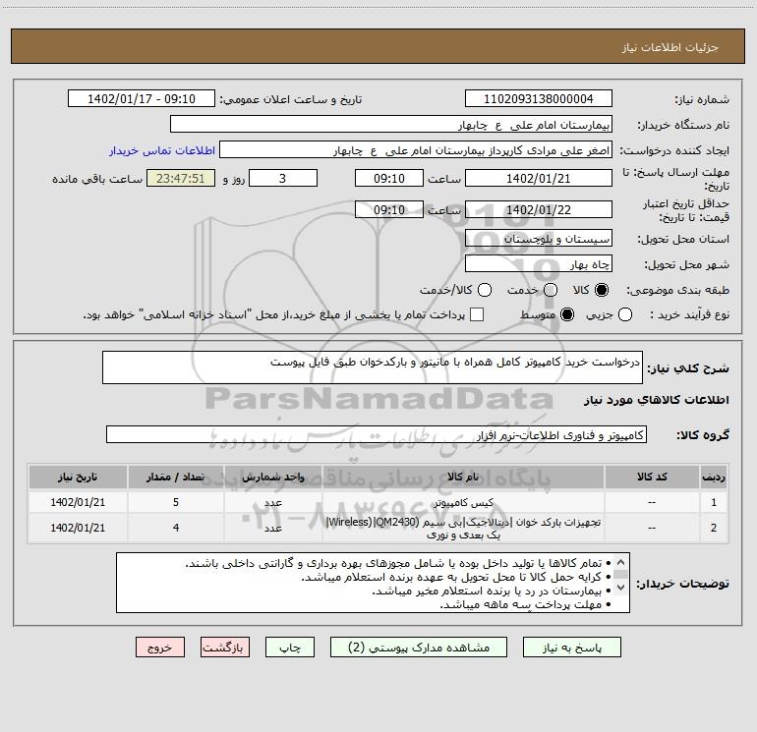This screenshot has width=757, height=732.
Task: Select the متوسط purchase type radio
Action: click(567, 314)
